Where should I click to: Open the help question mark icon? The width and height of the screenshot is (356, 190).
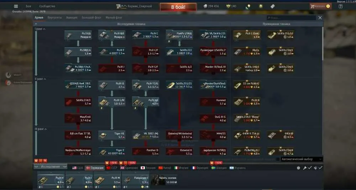point(341,6)
